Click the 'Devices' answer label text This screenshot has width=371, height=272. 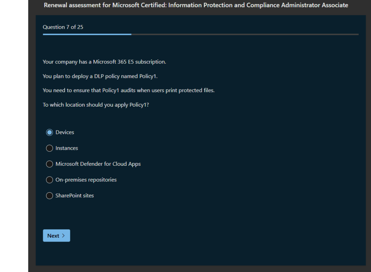[65, 132]
